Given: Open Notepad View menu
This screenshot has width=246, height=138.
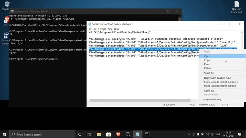Looking at the screenshot, I should point(110,29).
